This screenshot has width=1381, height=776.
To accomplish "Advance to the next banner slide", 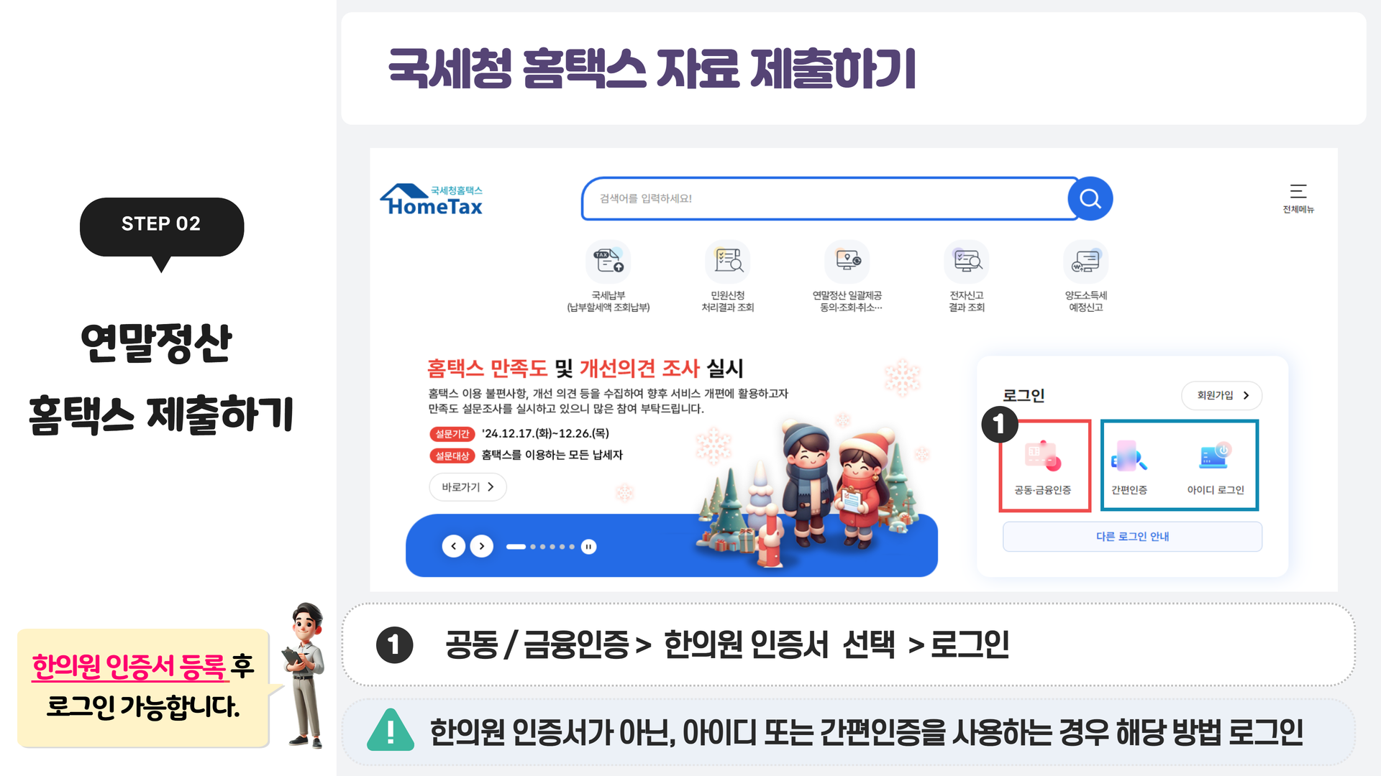I will 482,547.
